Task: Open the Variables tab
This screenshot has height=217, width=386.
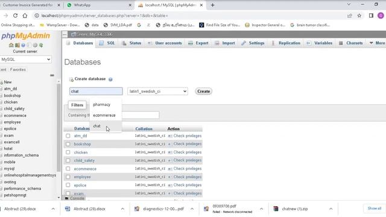Action: tap(320, 43)
